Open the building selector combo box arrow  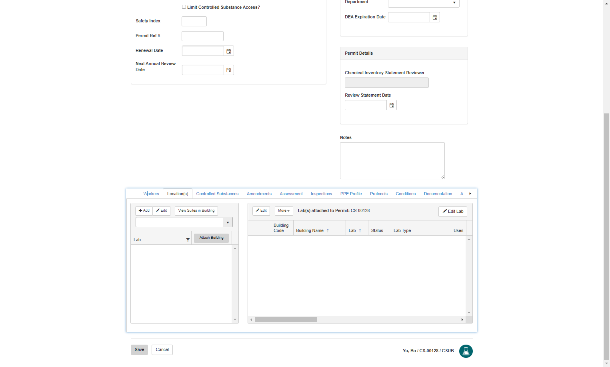click(x=228, y=222)
